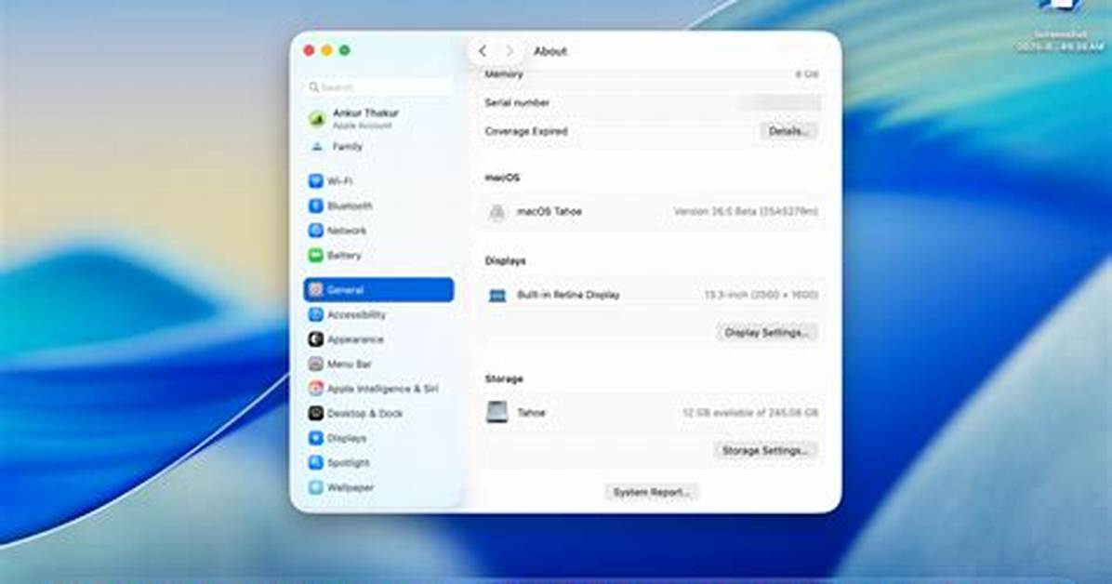This screenshot has width=1112, height=584.
Task: Select Accessibility label in sidebar
Action: click(x=356, y=314)
